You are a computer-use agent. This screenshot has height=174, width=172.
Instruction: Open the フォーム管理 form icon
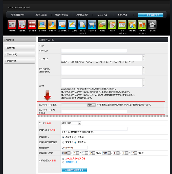(x=72, y=25)
